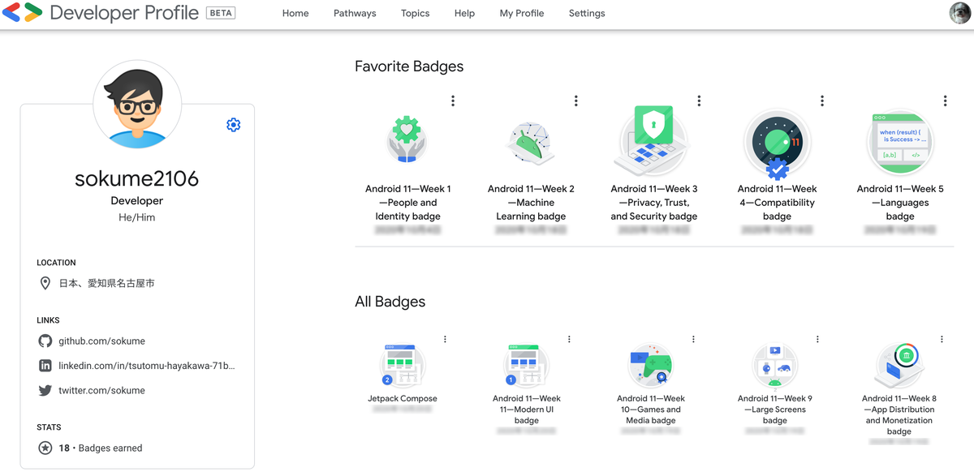This screenshot has width=974, height=476.
Task: Open the user account avatar in header
Action: tap(959, 13)
